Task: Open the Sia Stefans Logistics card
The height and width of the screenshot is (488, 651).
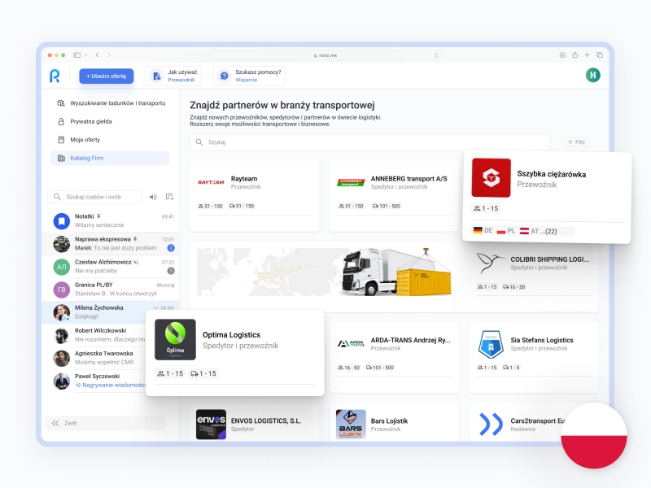Action: (534, 357)
